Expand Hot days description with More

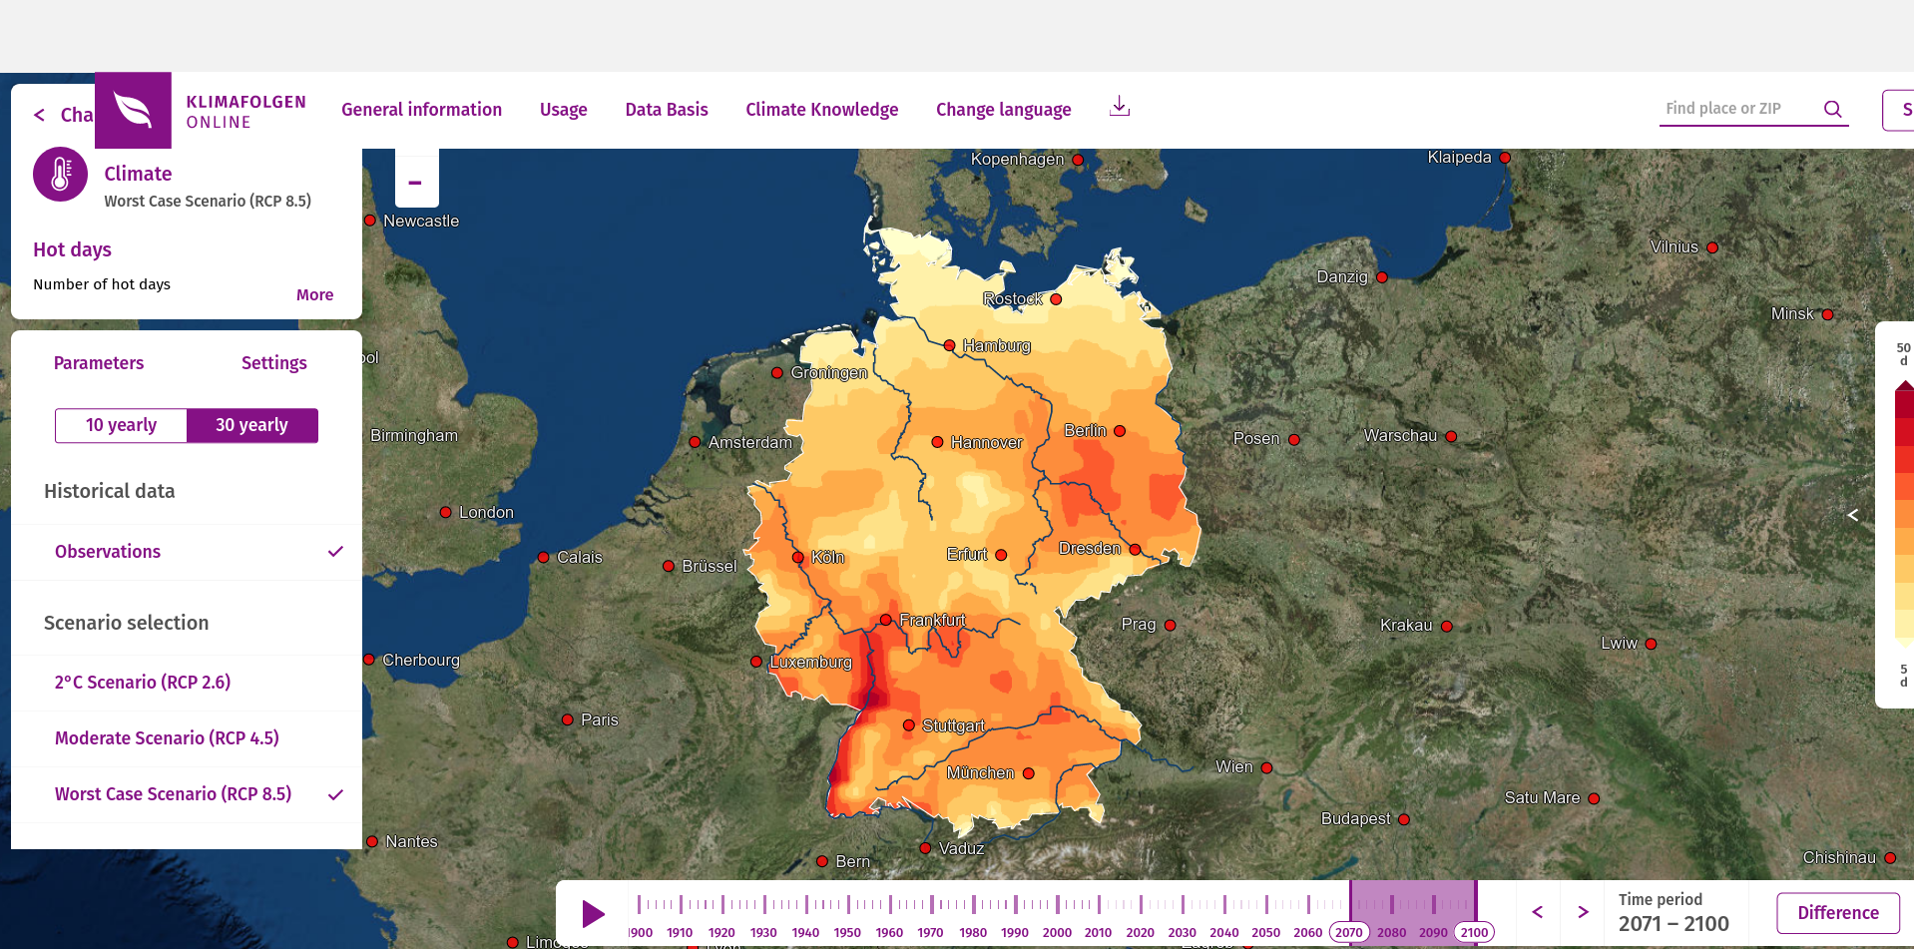coord(314,294)
